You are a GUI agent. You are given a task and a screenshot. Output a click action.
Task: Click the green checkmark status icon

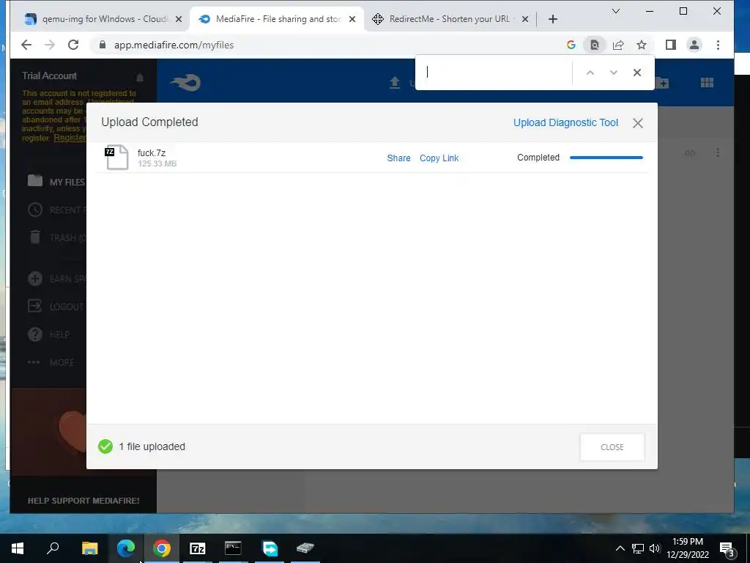[x=105, y=446]
